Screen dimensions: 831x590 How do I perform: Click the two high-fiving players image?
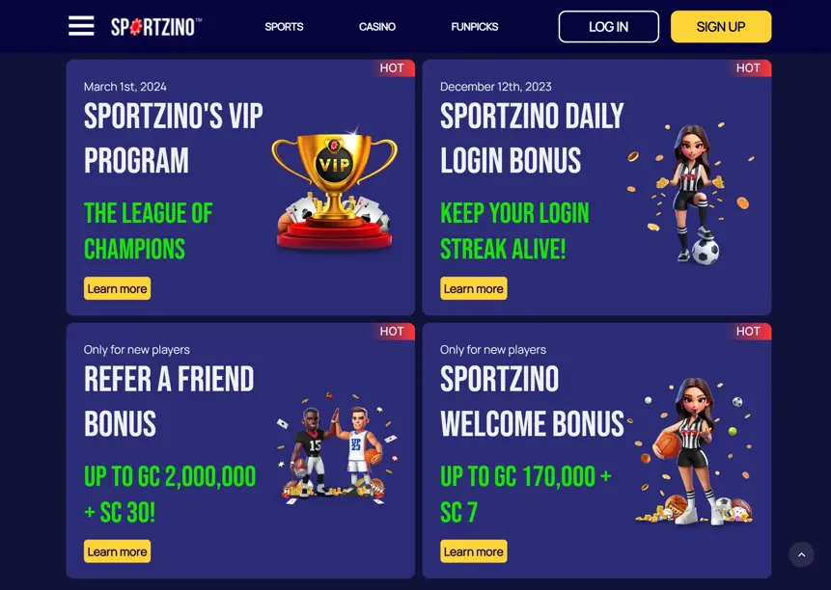(337, 448)
